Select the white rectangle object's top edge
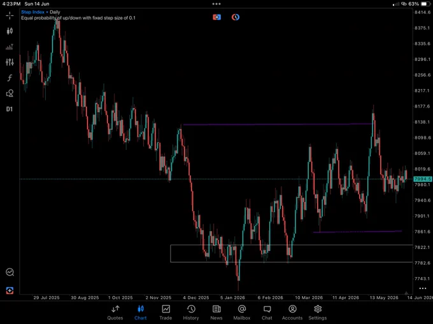 pos(292,245)
